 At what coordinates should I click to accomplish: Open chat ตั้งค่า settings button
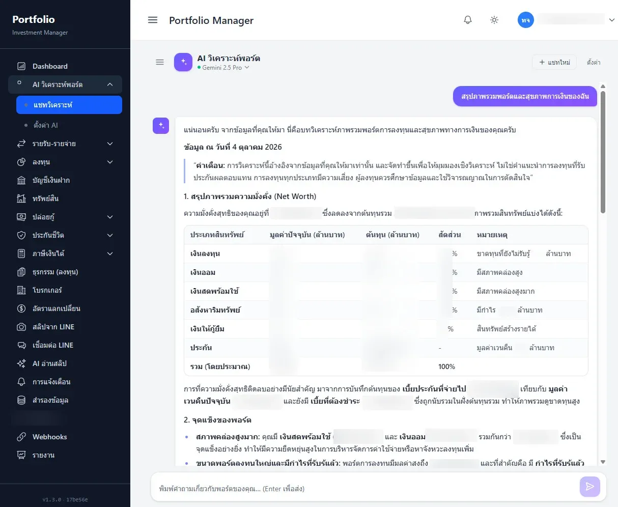tap(594, 62)
